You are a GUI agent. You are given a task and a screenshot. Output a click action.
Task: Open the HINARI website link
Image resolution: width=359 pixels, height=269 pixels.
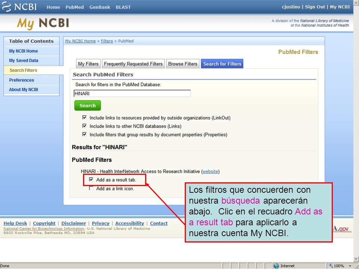pos(210,171)
